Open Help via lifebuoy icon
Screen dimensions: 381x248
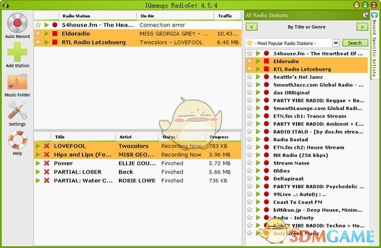(17, 143)
